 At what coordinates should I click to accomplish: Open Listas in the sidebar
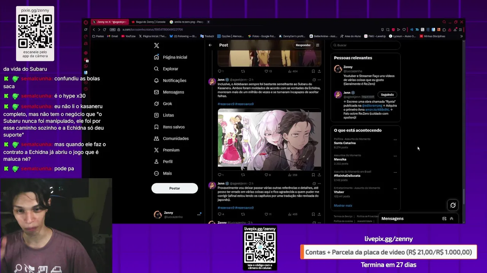[x=164, y=115]
